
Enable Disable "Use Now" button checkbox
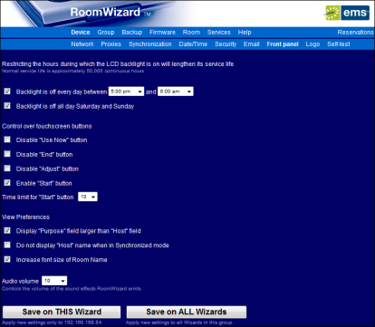coord(7,139)
